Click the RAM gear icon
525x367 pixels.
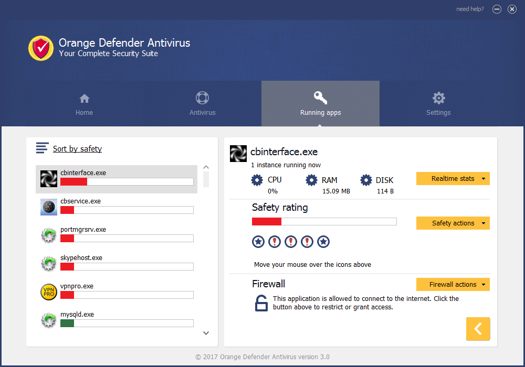(312, 180)
